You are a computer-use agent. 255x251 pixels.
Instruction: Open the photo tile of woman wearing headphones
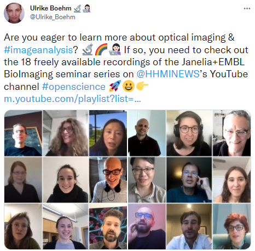189,133
